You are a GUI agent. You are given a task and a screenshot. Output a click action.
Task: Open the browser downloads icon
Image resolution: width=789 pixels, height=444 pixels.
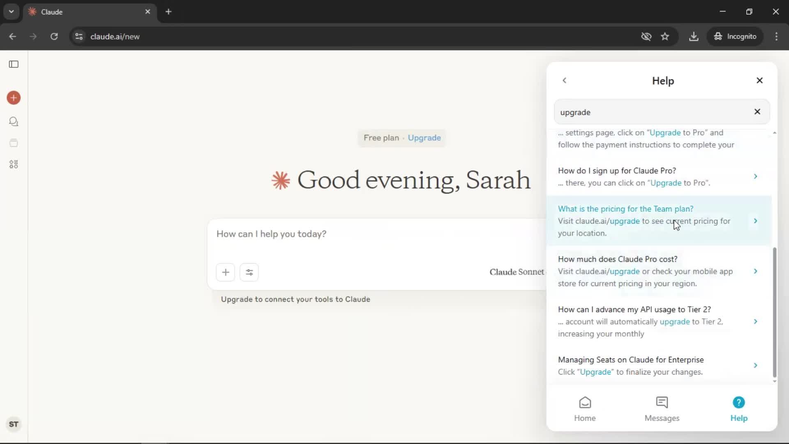pos(694,37)
